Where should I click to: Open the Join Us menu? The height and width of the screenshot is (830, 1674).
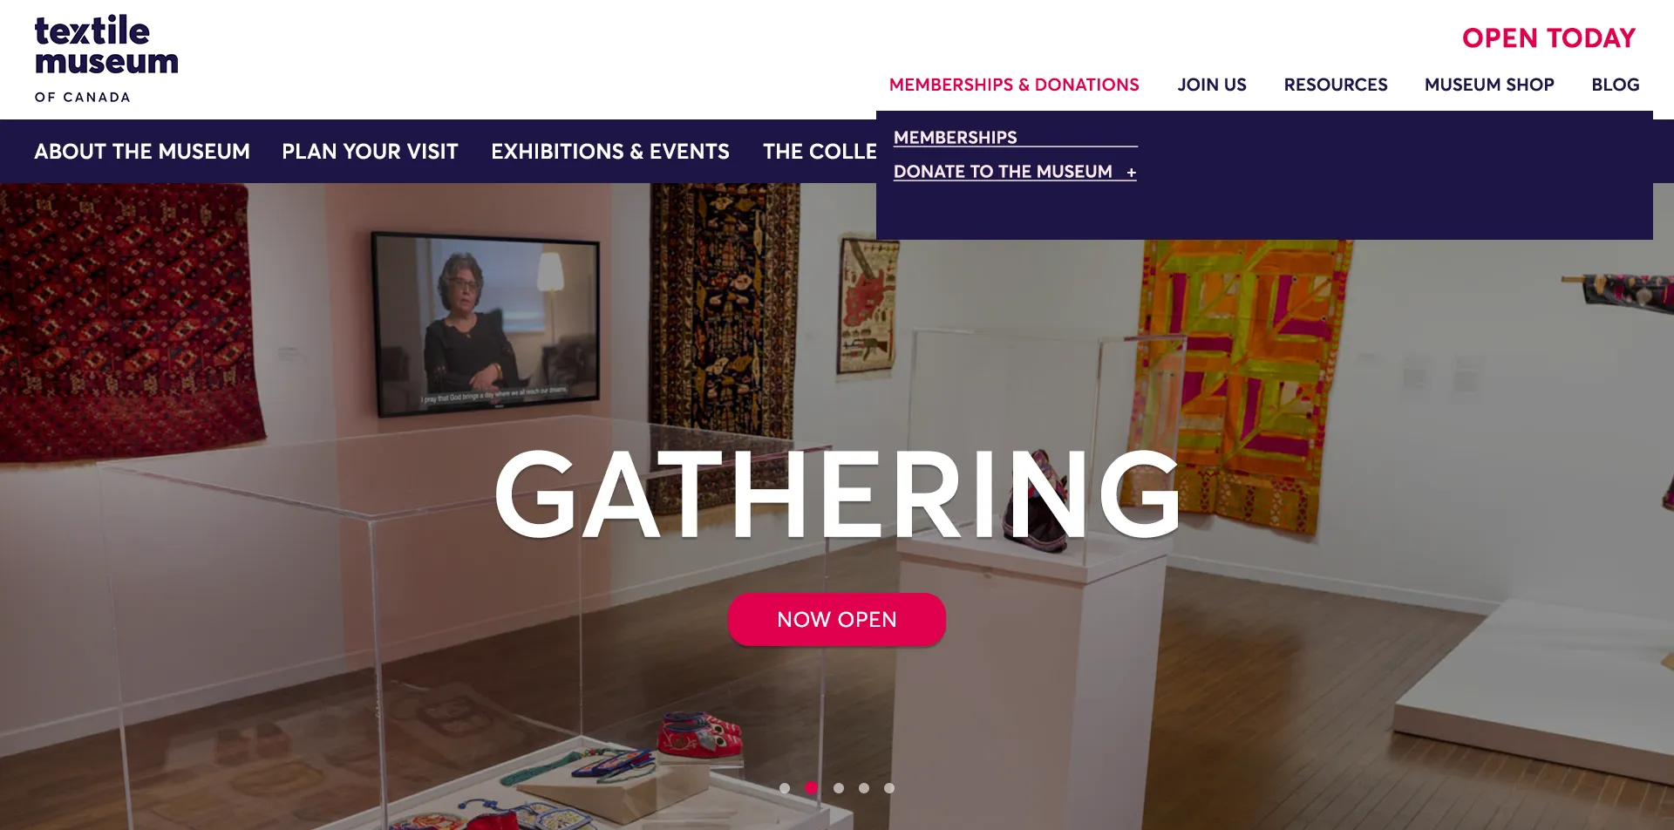click(x=1212, y=85)
